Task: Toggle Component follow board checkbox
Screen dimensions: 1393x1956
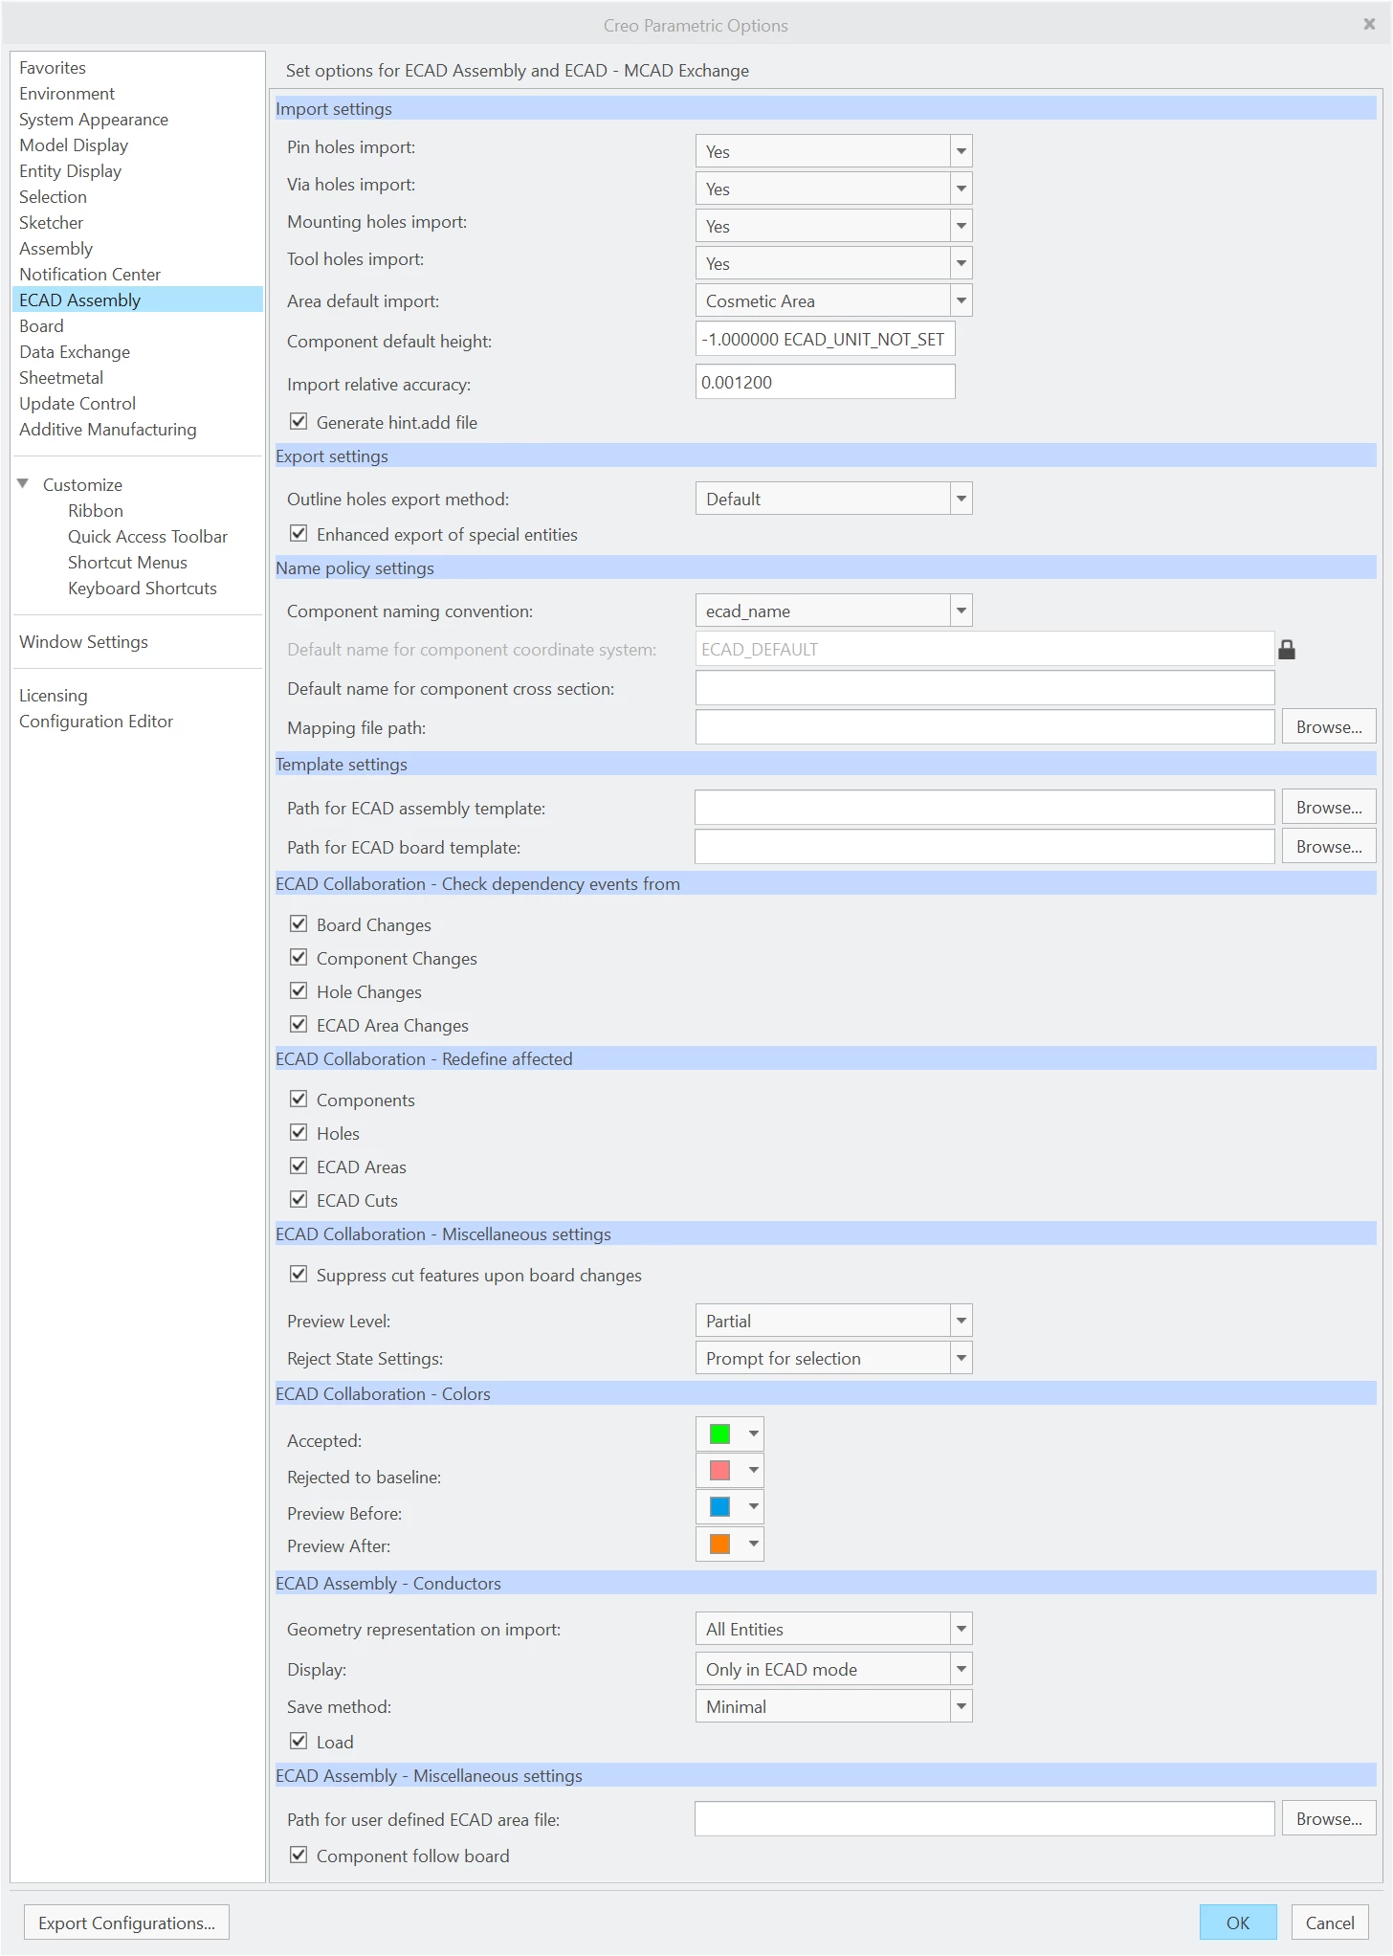Action: tap(298, 1856)
